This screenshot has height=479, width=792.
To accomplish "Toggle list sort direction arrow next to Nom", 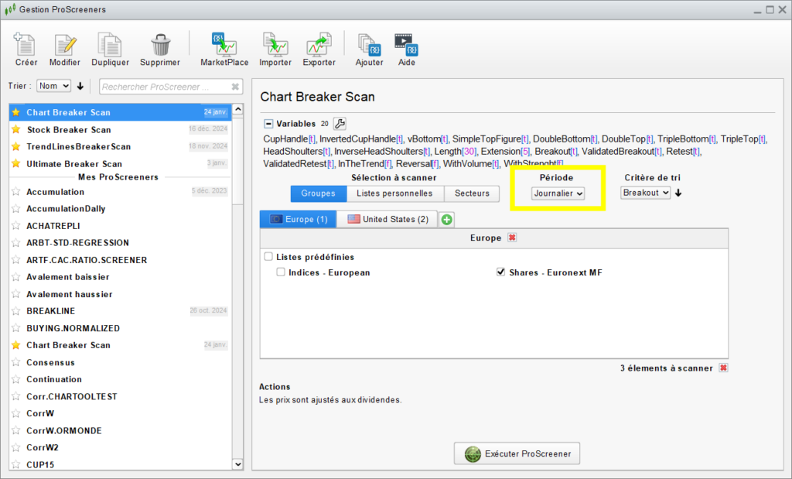I will click(80, 86).
